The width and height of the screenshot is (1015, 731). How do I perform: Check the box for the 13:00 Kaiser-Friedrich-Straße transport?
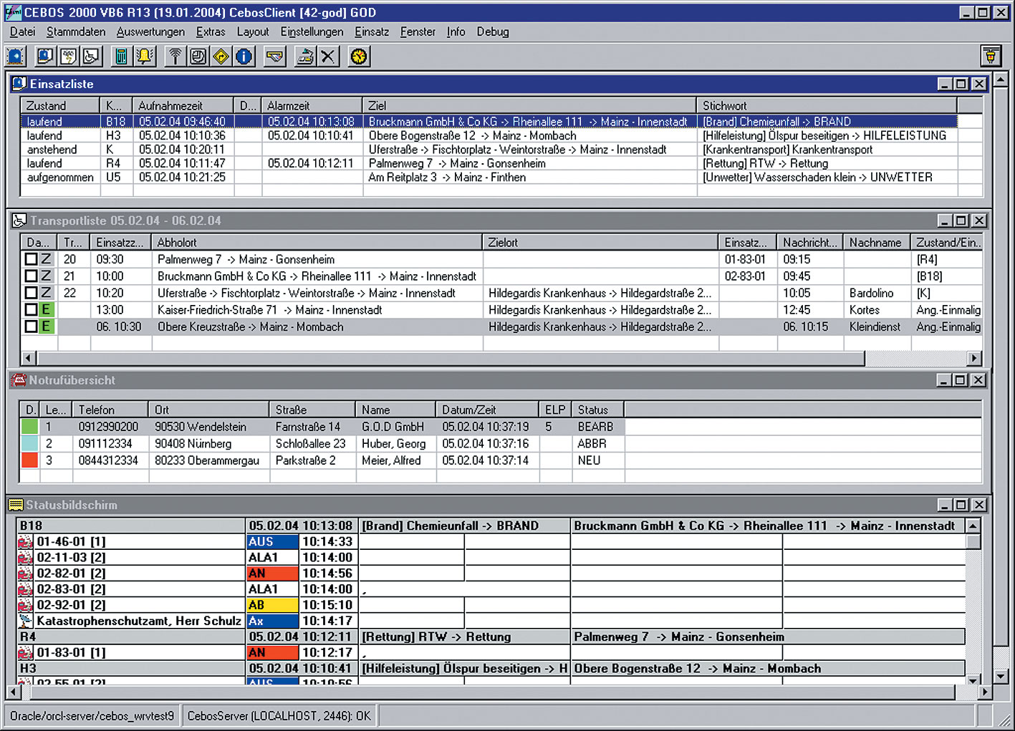[x=31, y=310]
